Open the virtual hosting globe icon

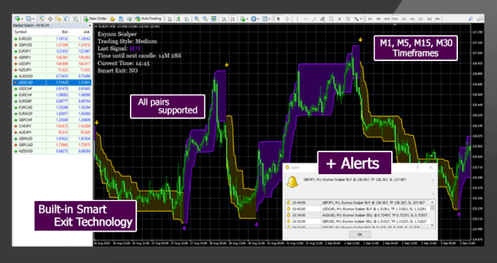(x=129, y=18)
